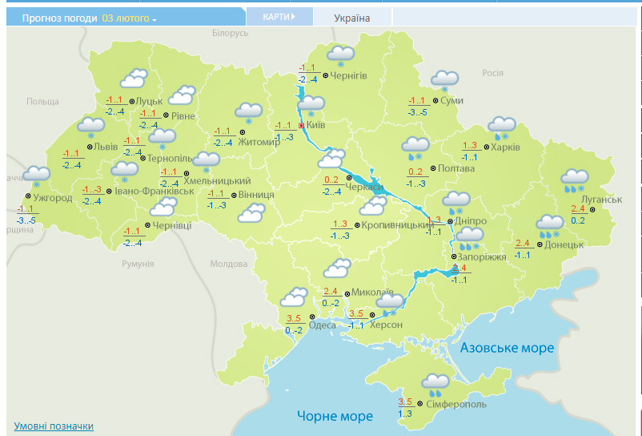Click the snow cloud icon above Київ
The height and width of the screenshot is (436, 642).
tap(311, 107)
